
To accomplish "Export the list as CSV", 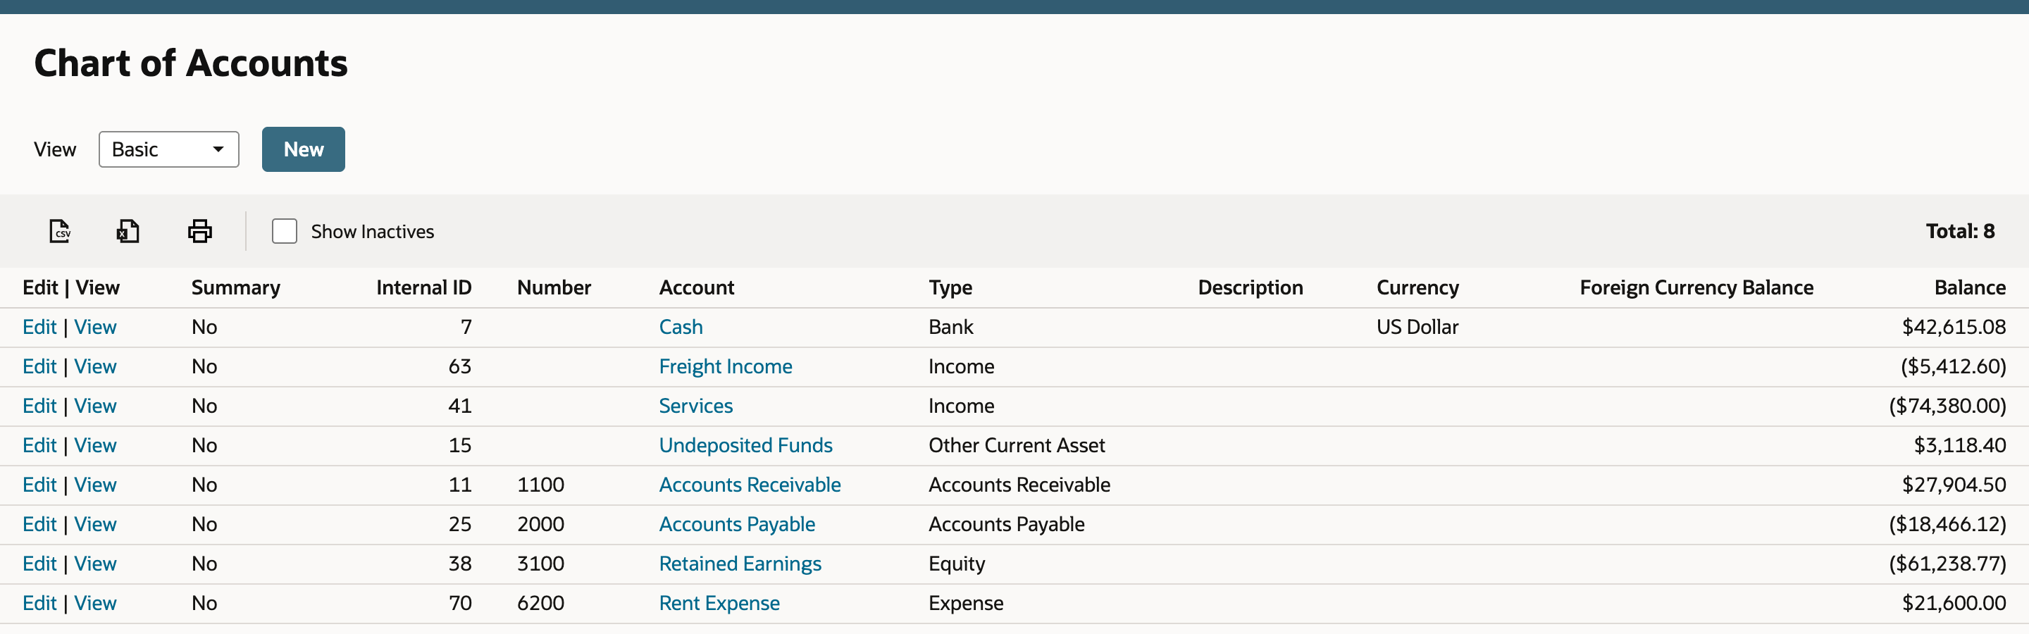I will (60, 231).
